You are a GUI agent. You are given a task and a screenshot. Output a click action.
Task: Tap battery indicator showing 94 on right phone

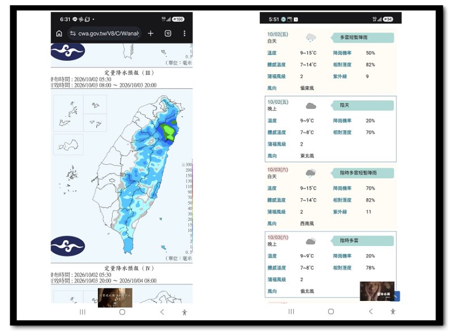[x=388, y=19]
